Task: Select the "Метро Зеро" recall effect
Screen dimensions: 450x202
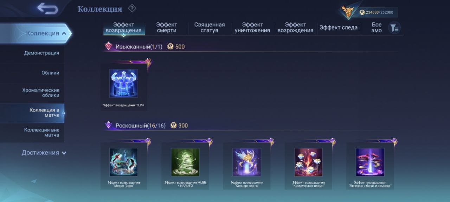Action: click(123, 162)
